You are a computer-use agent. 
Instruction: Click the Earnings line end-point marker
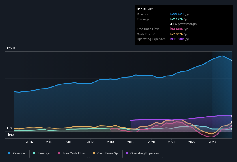(x=232, y=129)
